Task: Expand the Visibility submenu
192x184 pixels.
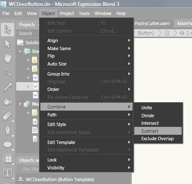Action: click(x=86, y=168)
